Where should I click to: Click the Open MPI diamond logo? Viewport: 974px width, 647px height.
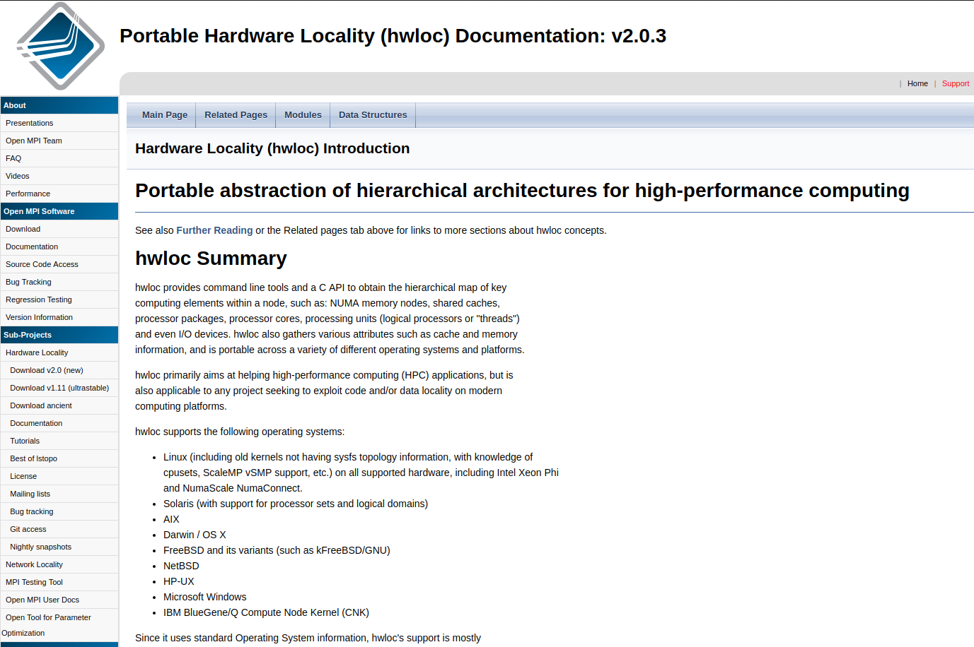(x=60, y=46)
